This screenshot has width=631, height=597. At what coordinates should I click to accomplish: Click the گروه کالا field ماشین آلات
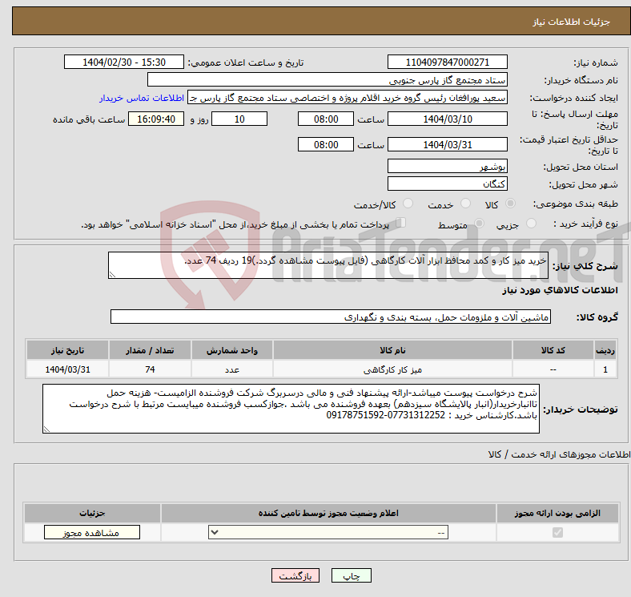click(331, 317)
